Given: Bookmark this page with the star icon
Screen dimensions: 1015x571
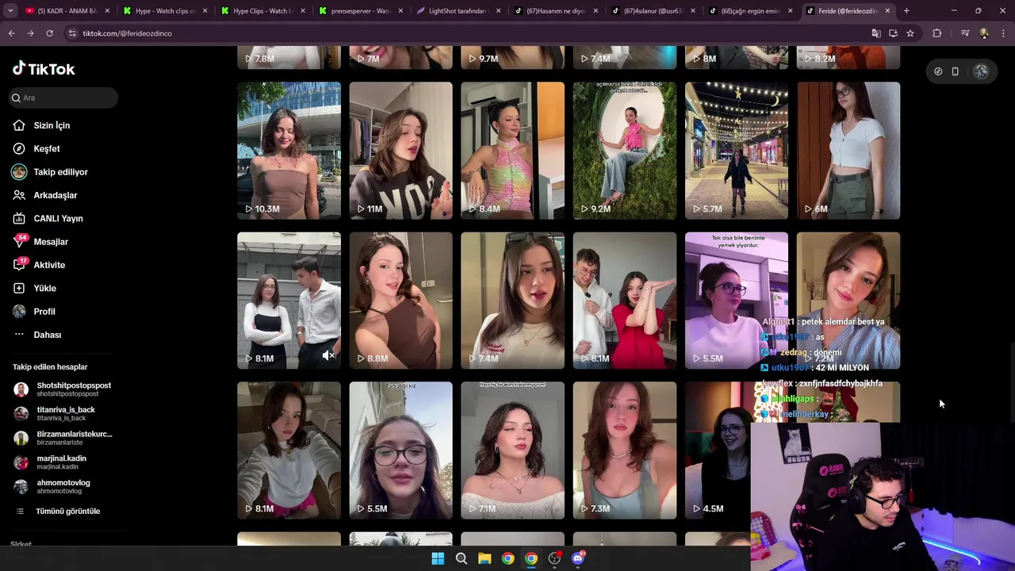Looking at the screenshot, I should [x=910, y=33].
